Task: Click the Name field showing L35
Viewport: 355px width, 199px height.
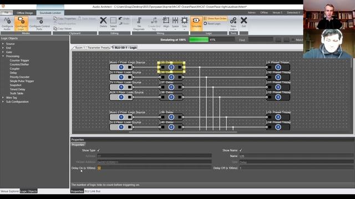Action: pyautogui.click(x=296, y=156)
